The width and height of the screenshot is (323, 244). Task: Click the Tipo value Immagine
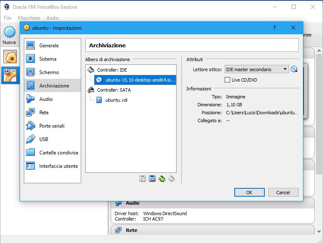(x=236, y=97)
